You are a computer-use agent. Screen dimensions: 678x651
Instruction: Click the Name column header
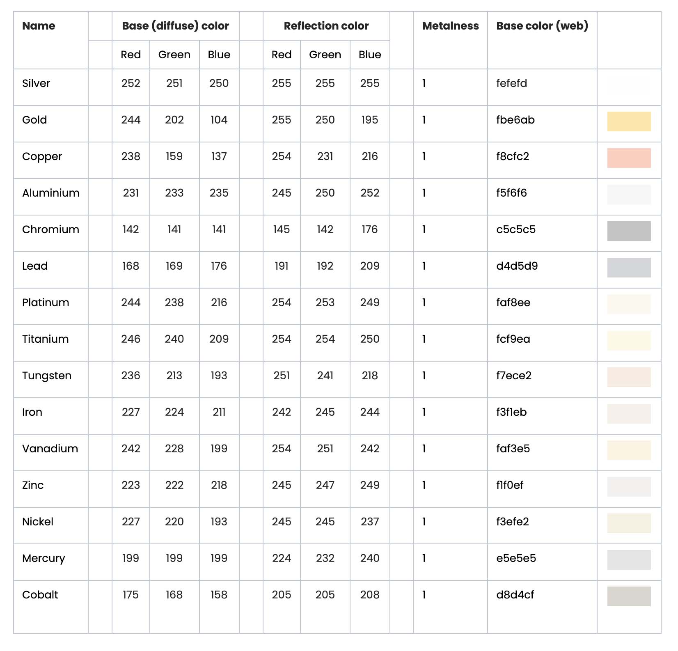(x=39, y=26)
